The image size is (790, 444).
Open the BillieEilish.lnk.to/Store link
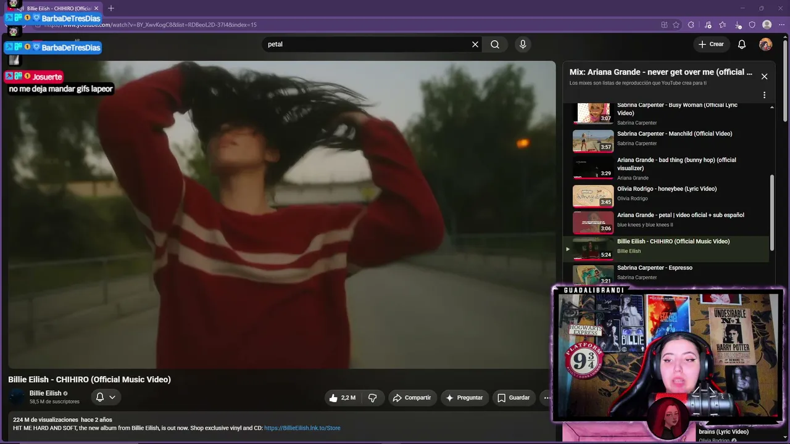(x=302, y=428)
